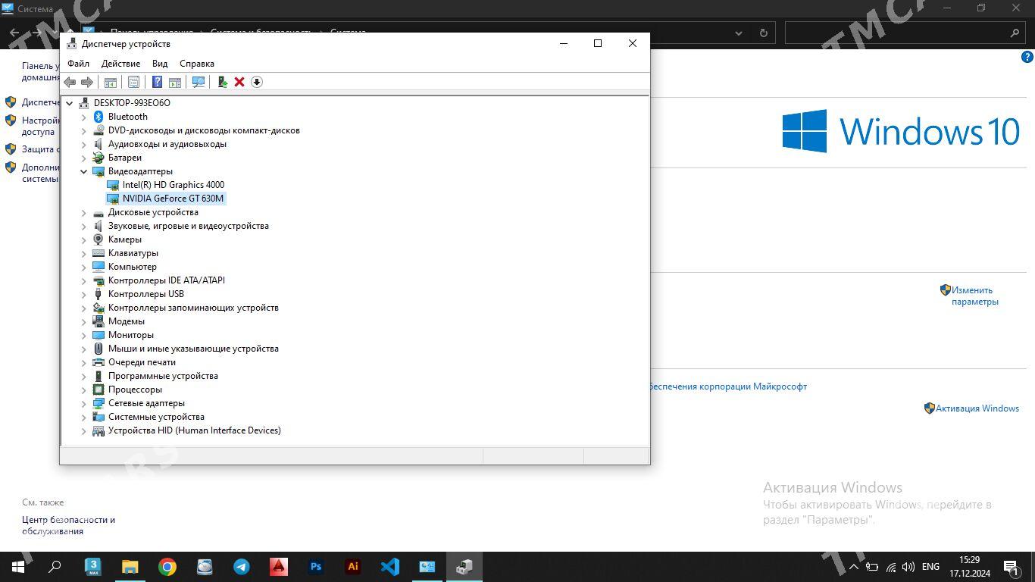
Task: Select NVIDIA GeForce GT 630M device
Action: tap(173, 199)
